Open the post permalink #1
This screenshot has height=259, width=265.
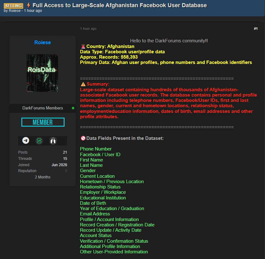(256, 29)
